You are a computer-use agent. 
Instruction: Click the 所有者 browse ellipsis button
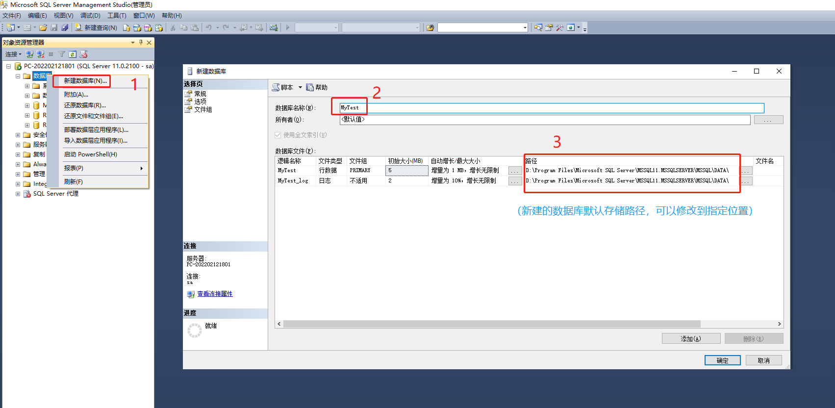[768, 120]
